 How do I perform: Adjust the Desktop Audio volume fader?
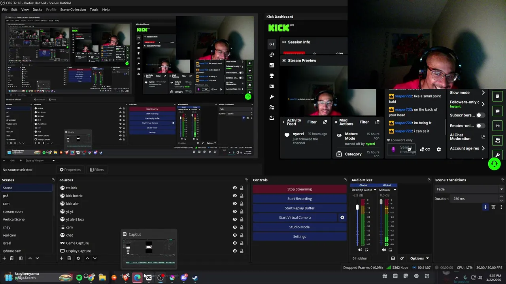pyautogui.click(x=357, y=207)
